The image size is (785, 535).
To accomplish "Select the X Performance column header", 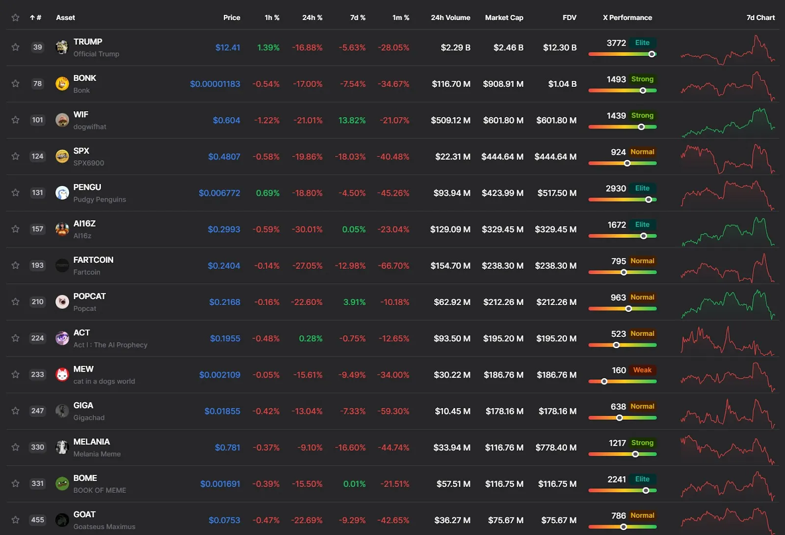I will (x=627, y=18).
